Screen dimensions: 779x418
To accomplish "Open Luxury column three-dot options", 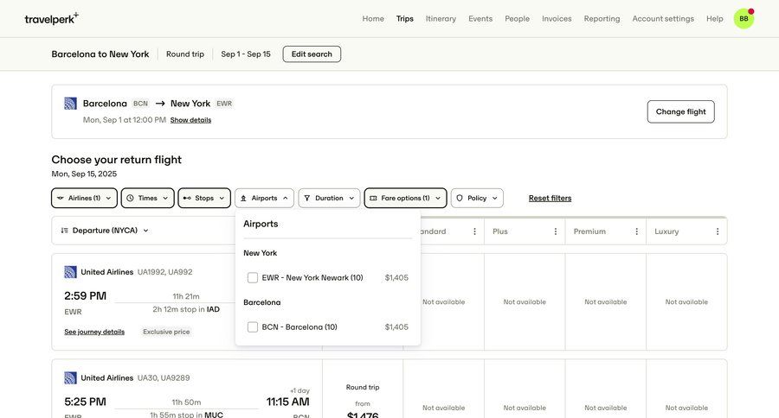I will coord(718,231).
